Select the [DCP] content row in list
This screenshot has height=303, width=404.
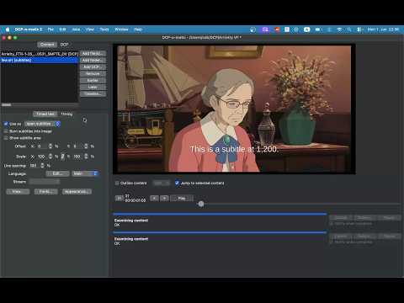pyautogui.click(x=40, y=54)
